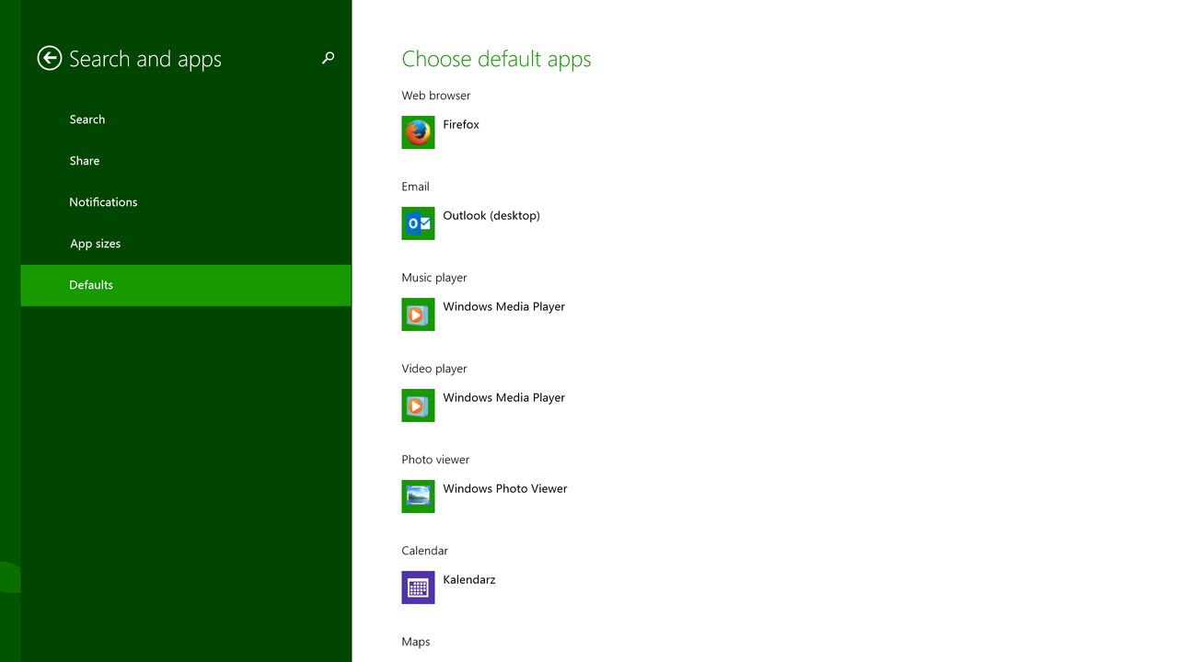The image size is (1178, 662).
Task: Open the search magnifier icon in sidebar
Action: [328, 58]
